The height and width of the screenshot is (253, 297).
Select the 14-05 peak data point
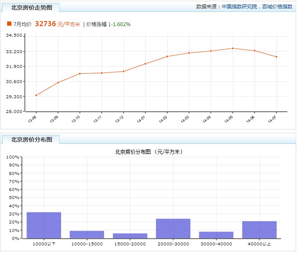click(x=233, y=48)
